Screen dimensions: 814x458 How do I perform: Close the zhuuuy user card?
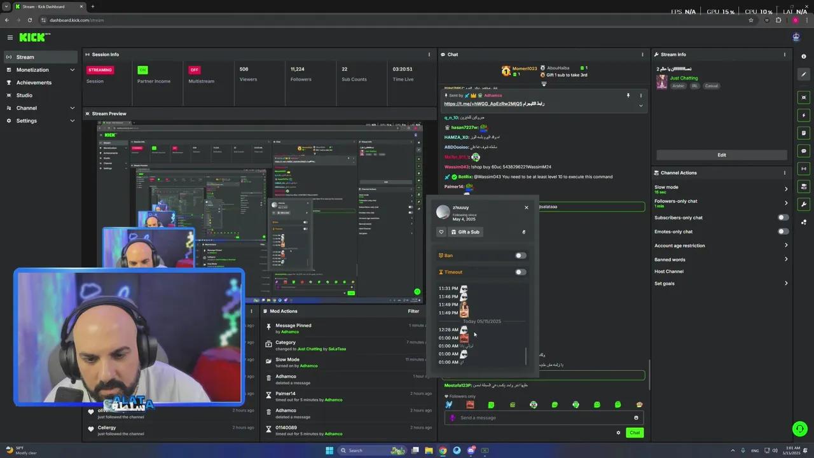[527, 207]
